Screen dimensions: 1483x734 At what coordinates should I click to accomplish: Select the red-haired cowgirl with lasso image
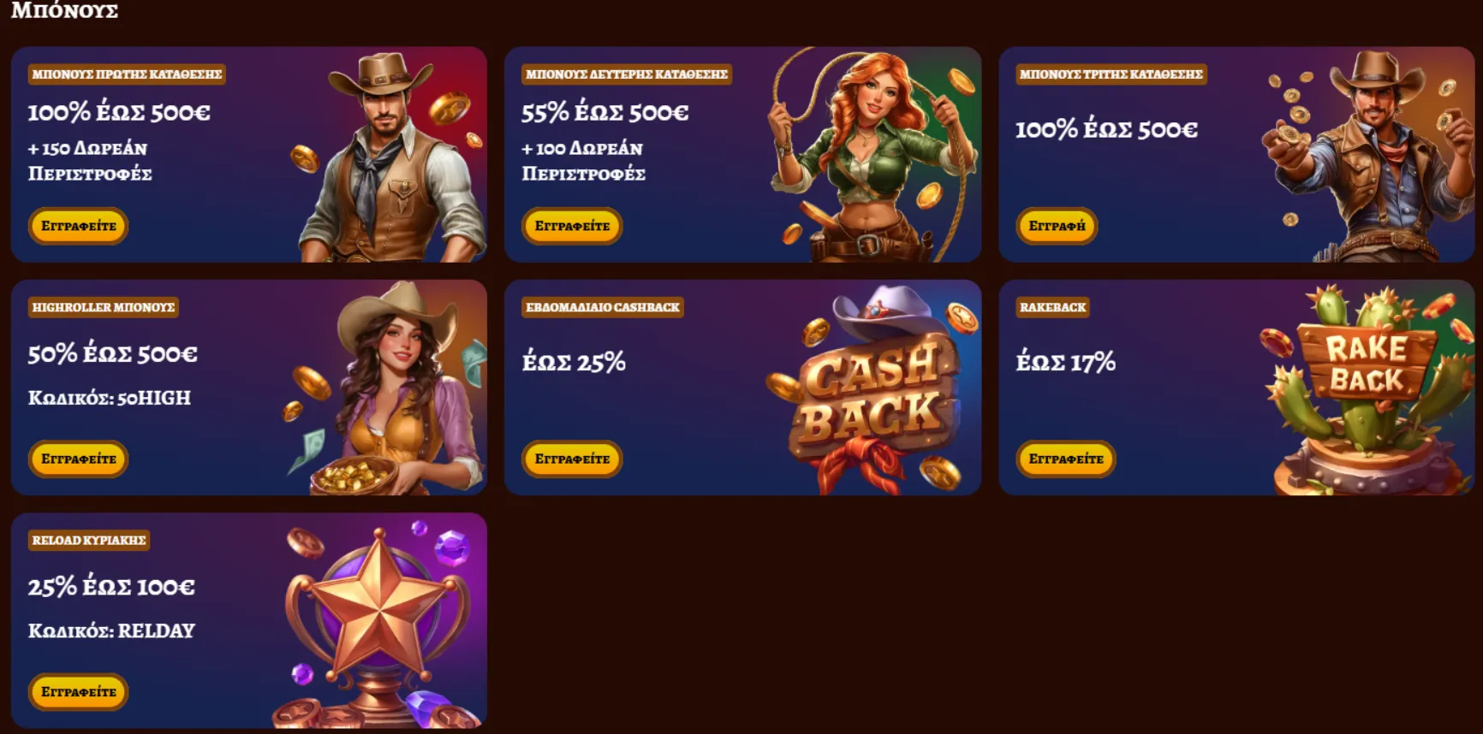tap(872, 155)
